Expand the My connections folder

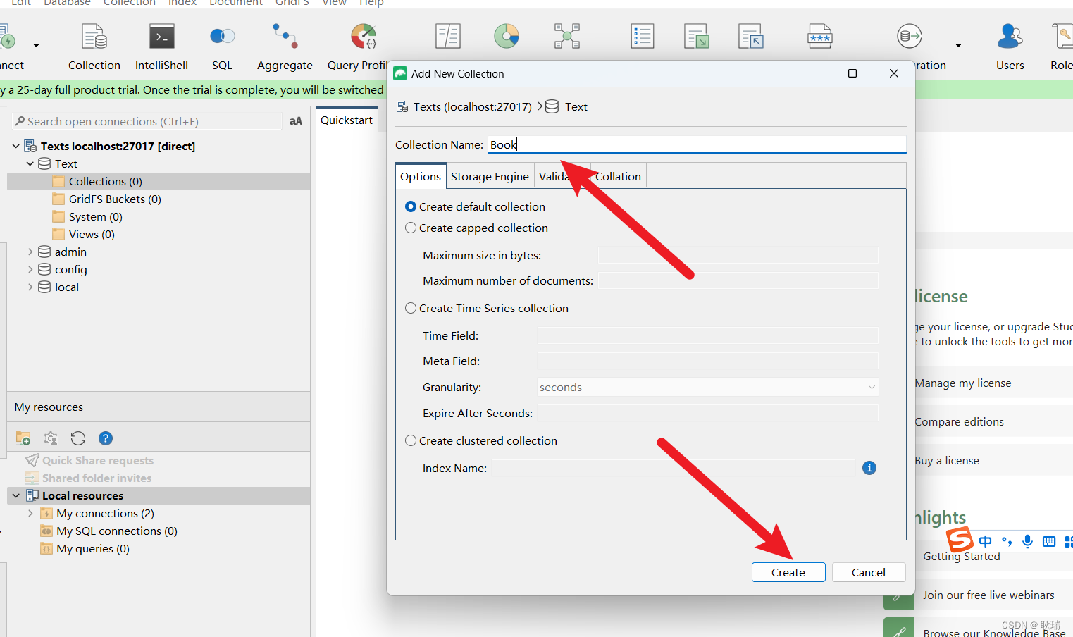30,513
